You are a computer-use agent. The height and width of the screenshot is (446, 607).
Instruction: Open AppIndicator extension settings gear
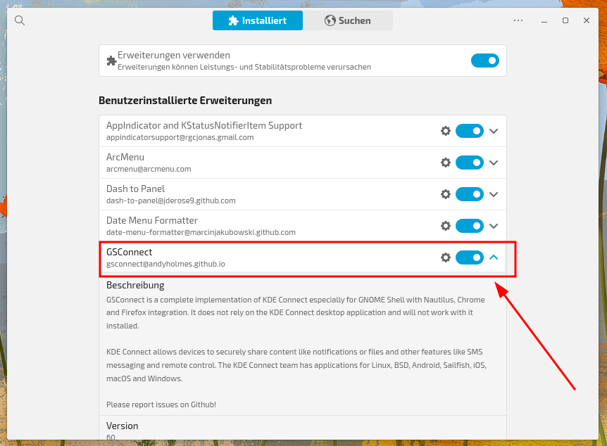coord(445,131)
